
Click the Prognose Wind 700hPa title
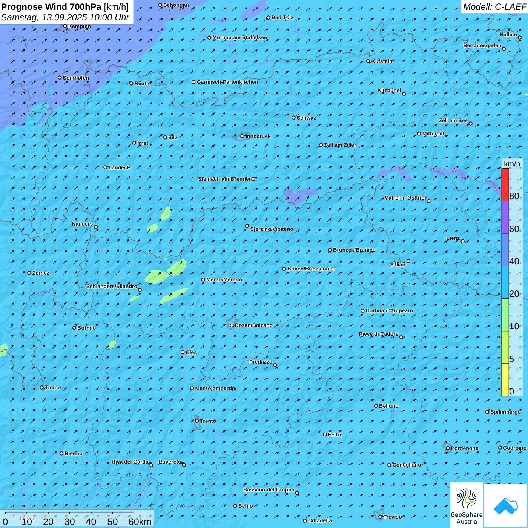(x=65, y=7)
